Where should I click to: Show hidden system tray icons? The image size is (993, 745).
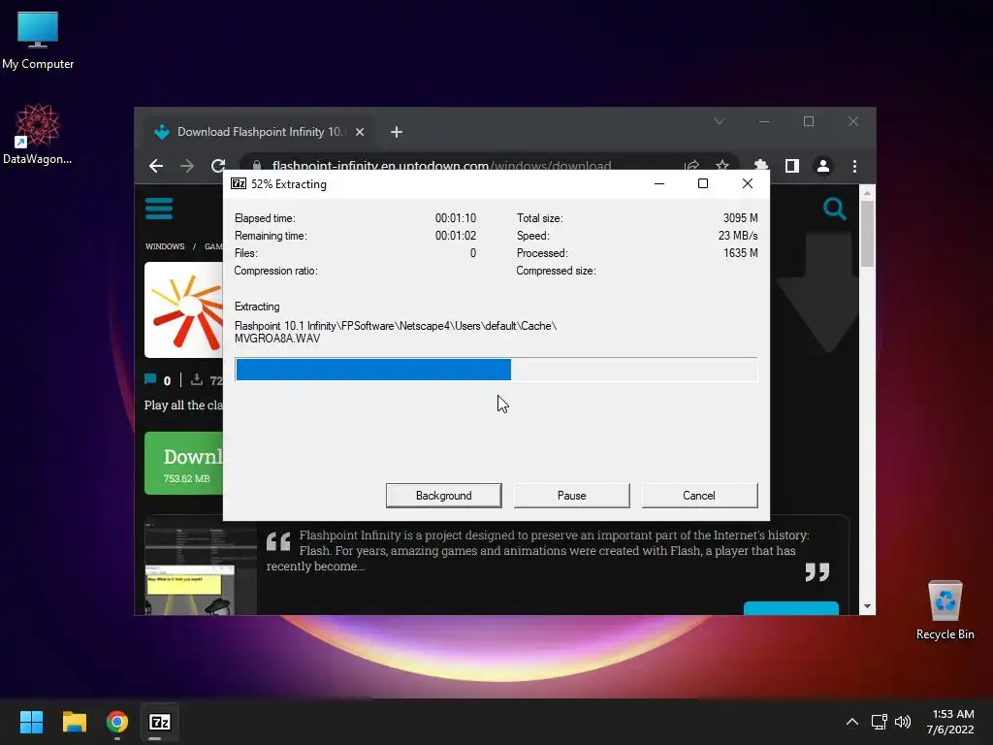pyautogui.click(x=852, y=722)
